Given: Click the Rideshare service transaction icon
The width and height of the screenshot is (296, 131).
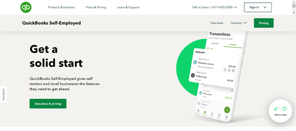Looking at the screenshot, I should coord(195,62).
